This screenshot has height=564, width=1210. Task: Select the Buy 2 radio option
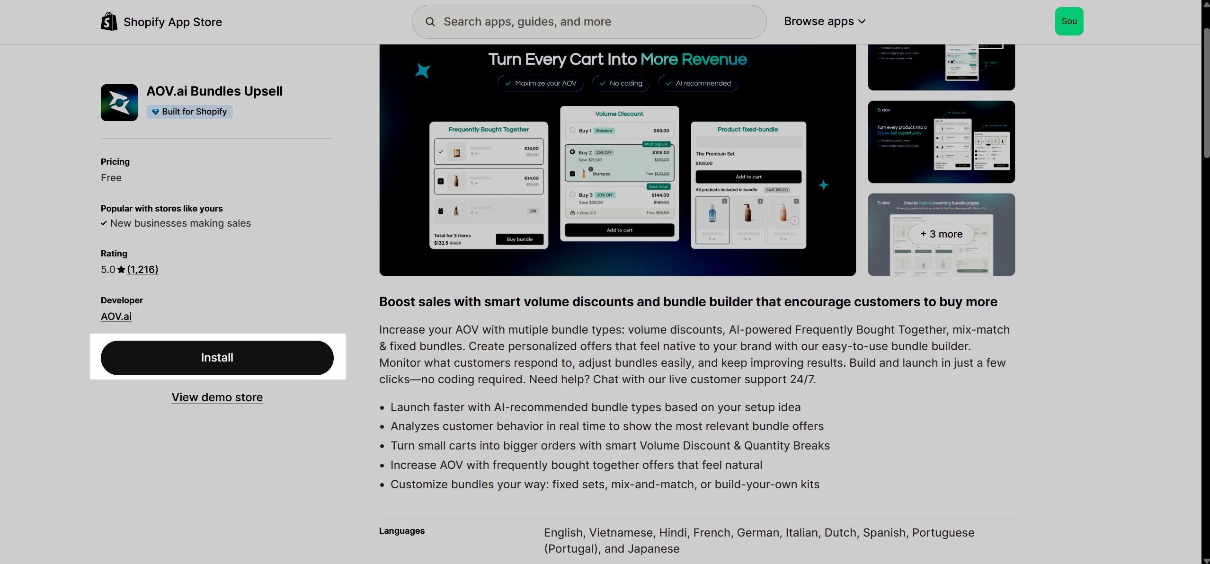(572, 152)
